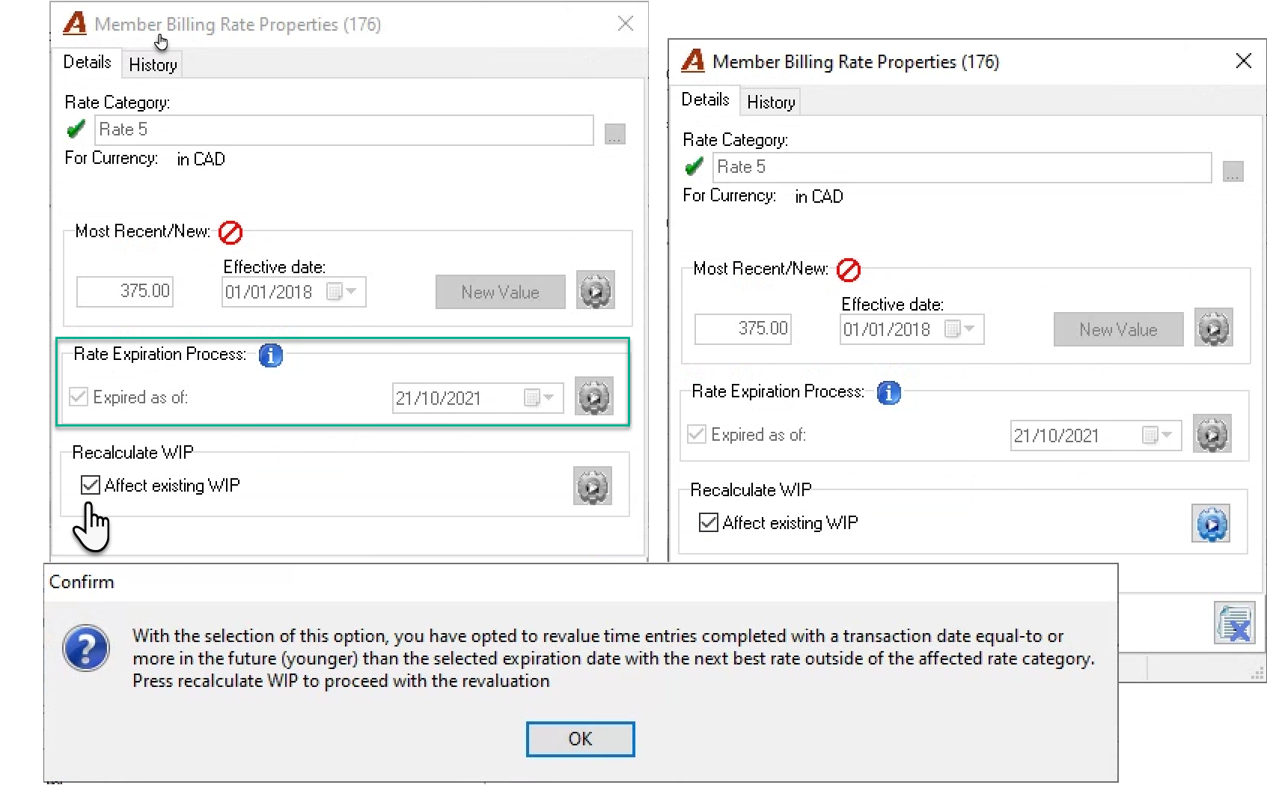Switch to History tab in left window
This screenshot has height=785, width=1267.
point(153,65)
